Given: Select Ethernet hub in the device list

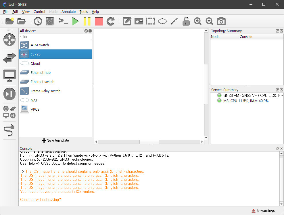Looking at the screenshot, I should (55, 73).
